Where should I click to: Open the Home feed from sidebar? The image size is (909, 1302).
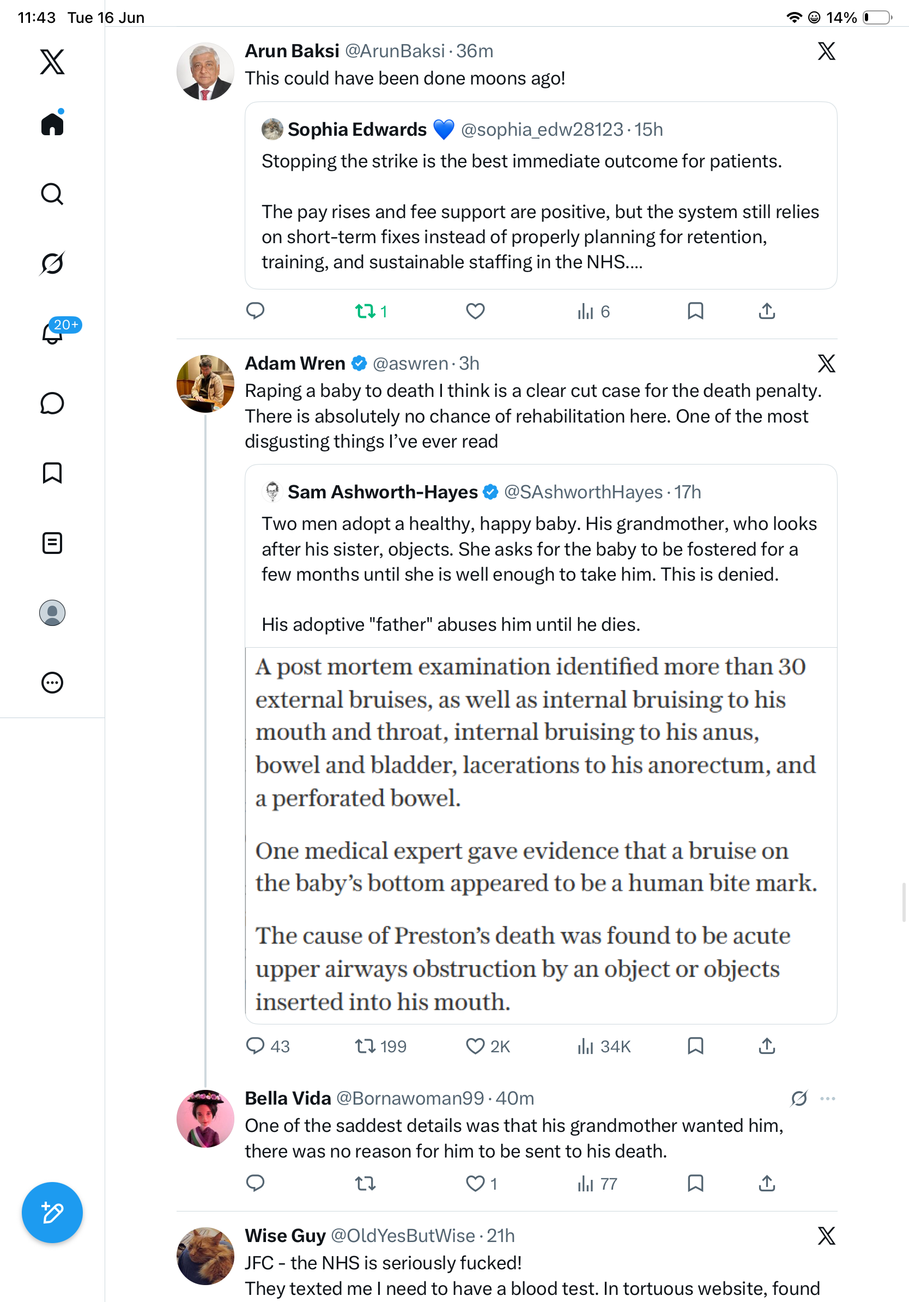pos(52,124)
